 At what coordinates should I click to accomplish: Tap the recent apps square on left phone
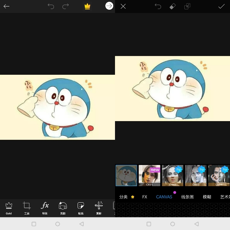pyautogui.click(x=34, y=224)
